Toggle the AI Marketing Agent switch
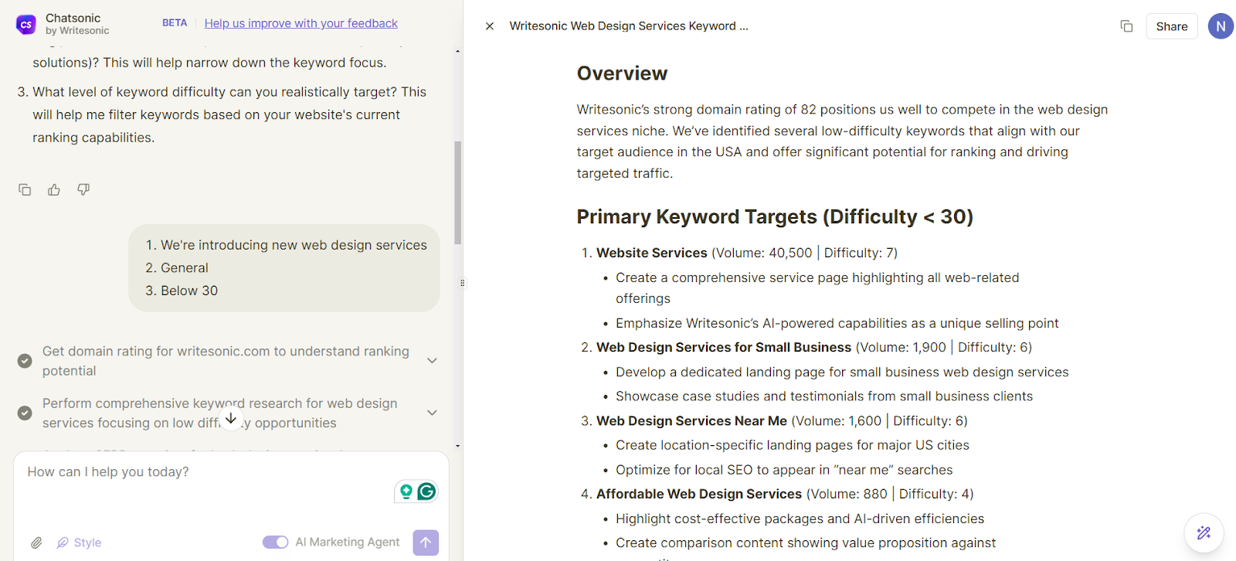Screen dimensions: 1236x561 coord(275,542)
